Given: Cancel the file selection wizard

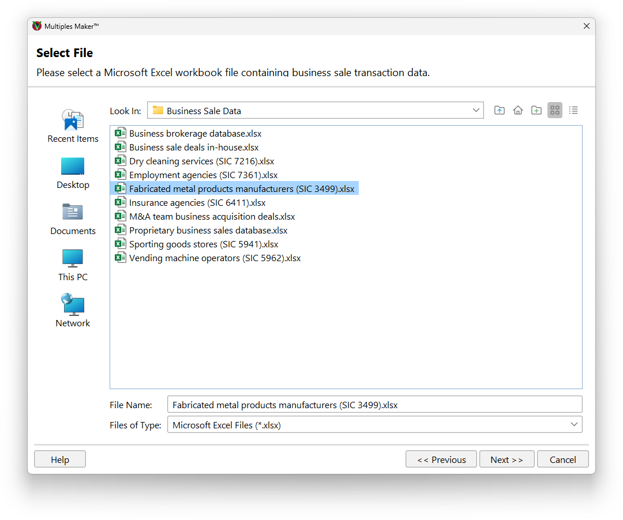Looking at the screenshot, I should coord(562,459).
